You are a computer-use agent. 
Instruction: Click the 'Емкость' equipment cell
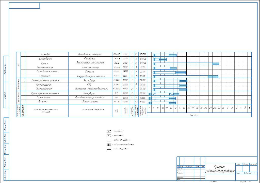point(90,72)
